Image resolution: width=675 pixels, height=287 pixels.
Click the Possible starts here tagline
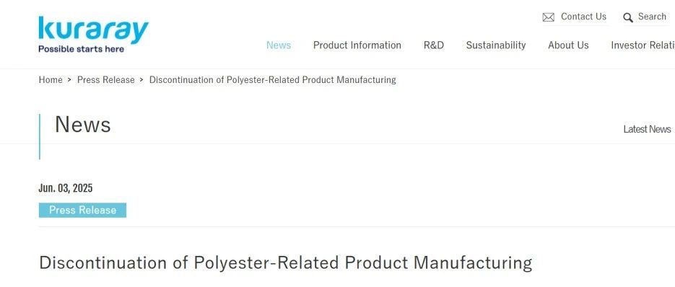[x=82, y=49]
